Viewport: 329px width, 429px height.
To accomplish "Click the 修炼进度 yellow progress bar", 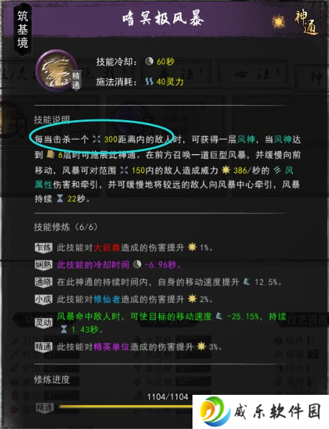I will (x=126, y=407).
